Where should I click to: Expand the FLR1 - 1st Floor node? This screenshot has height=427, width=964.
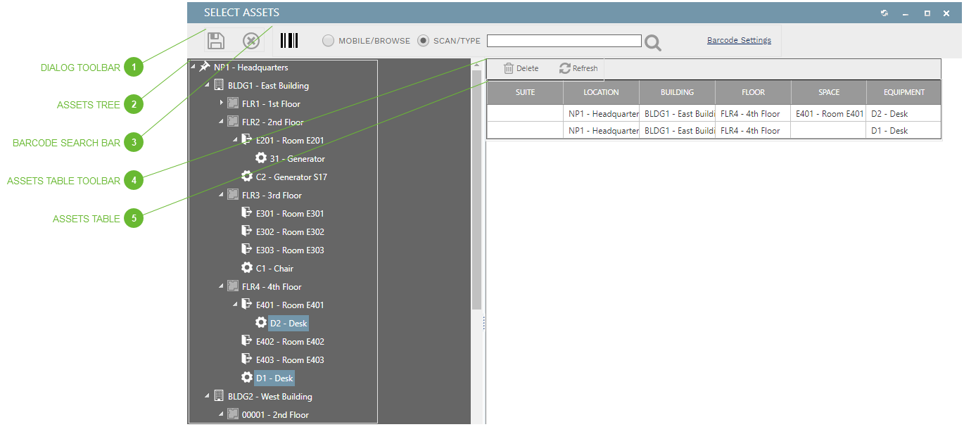click(x=222, y=103)
